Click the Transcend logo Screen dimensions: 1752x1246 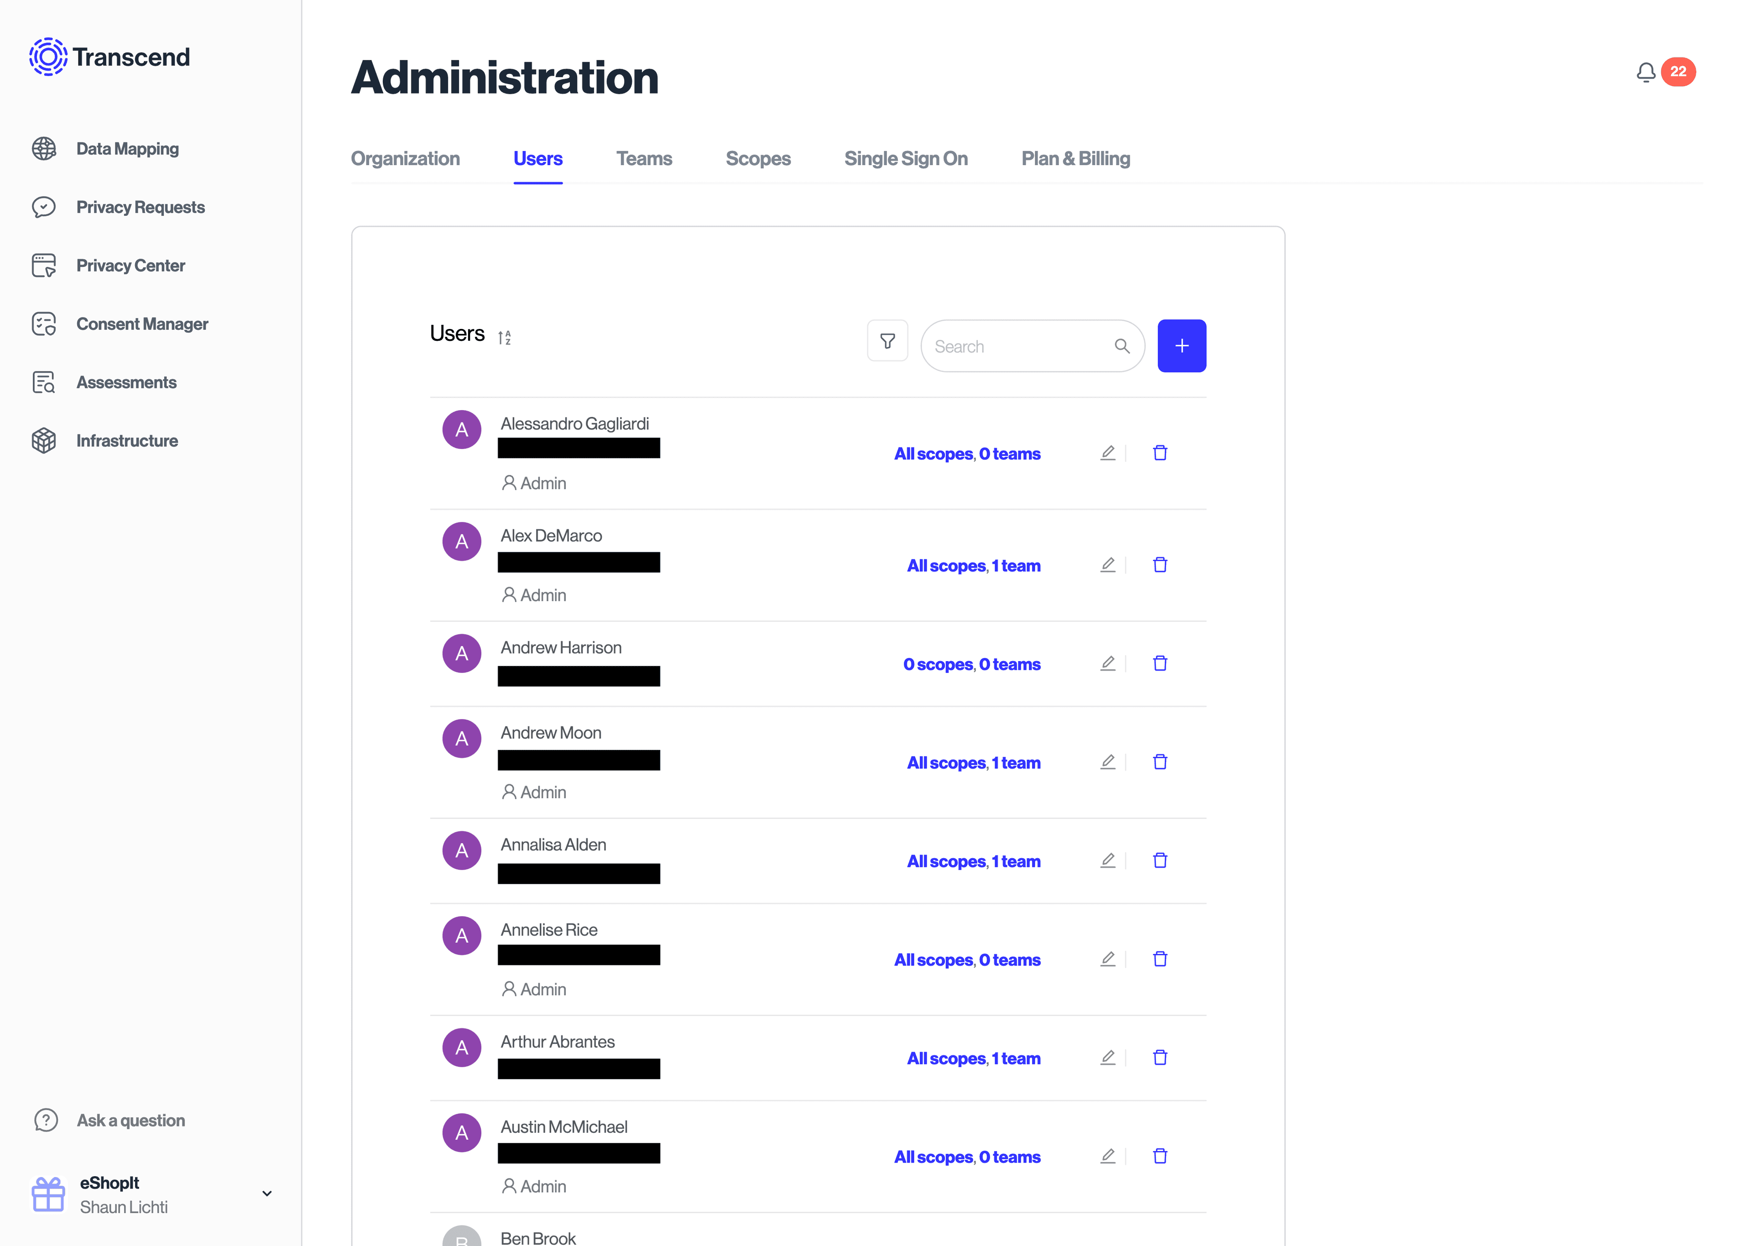click(109, 56)
